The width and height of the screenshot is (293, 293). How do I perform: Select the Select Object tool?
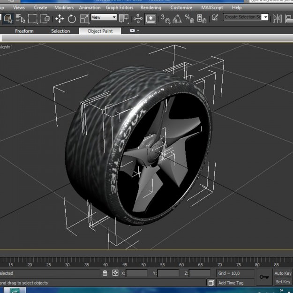8,19
